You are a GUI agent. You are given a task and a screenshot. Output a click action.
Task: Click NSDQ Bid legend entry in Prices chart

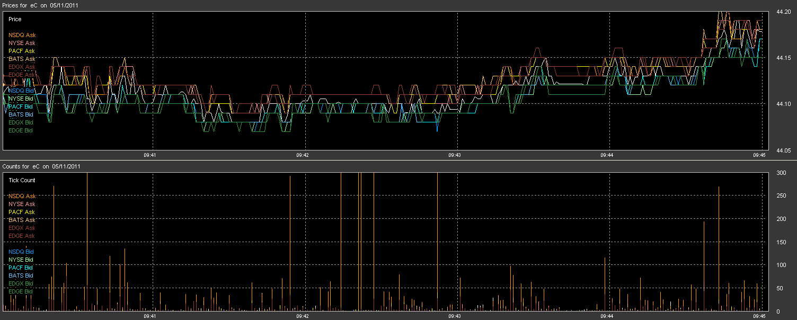pyautogui.click(x=21, y=91)
